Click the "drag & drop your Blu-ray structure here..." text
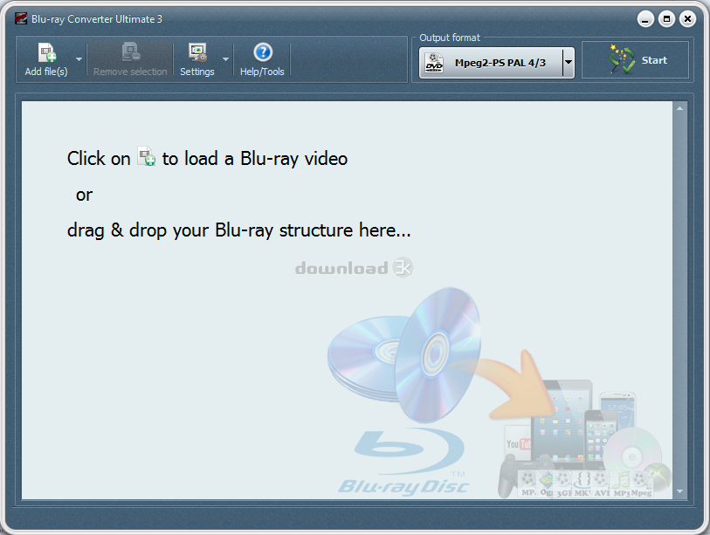 click(238, 230)
